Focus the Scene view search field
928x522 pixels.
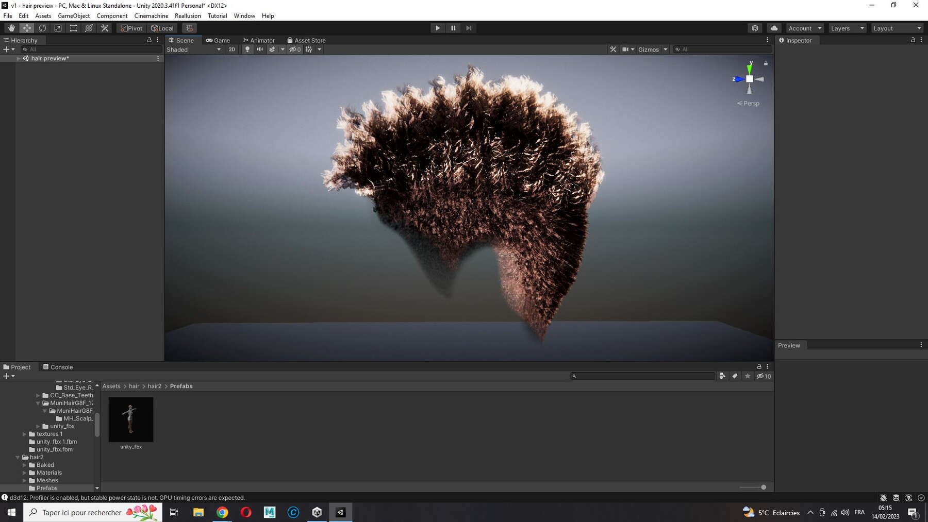click(723, 49)
